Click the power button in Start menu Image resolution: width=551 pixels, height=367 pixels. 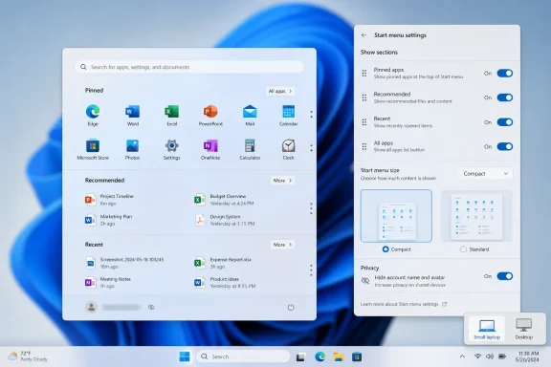pyautogui.click(x=291, y=308)
